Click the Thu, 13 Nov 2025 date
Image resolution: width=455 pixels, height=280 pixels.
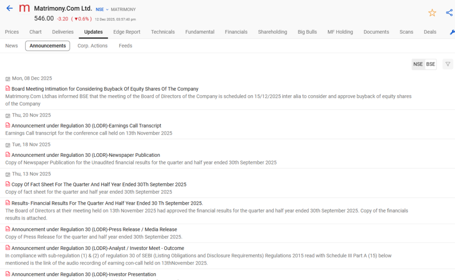coord(32,174)
